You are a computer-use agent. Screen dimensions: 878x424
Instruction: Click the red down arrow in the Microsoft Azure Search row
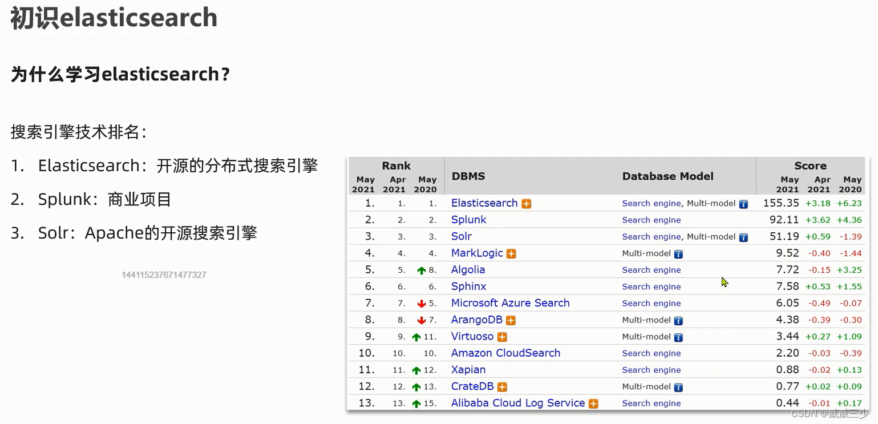click(x=422, y=304)
